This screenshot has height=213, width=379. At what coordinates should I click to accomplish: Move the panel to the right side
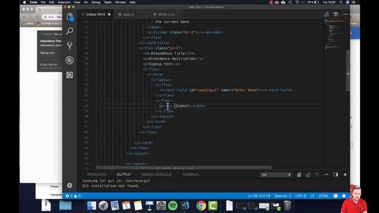(x=336, y=175)
